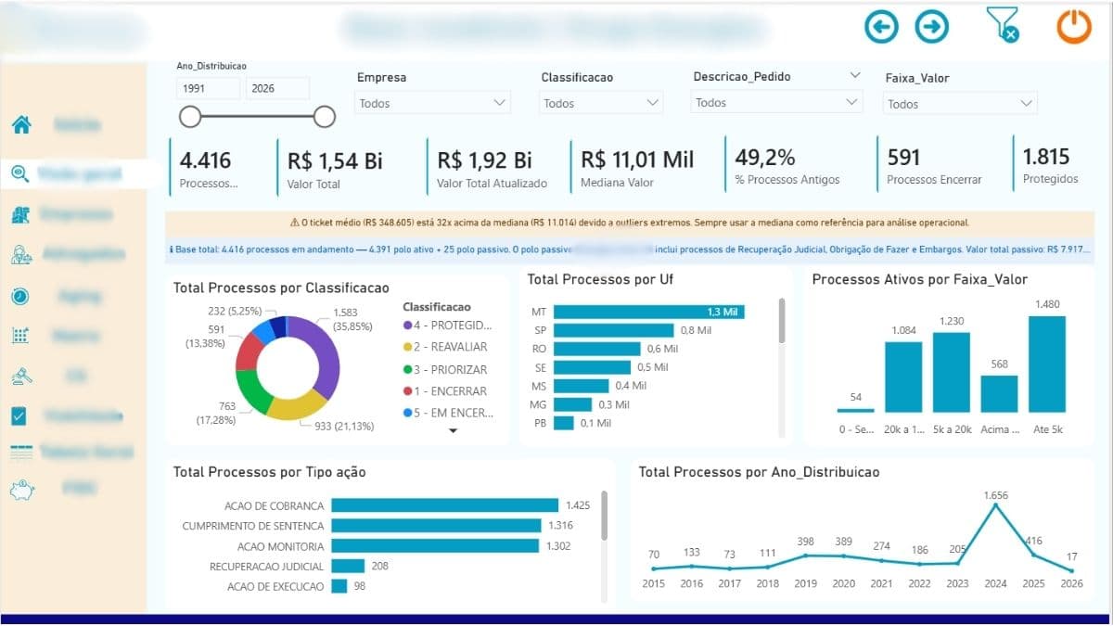Open the Faixa_Valor dropdown
This screenshot has height=626, width=1113.
coord(960,104)
